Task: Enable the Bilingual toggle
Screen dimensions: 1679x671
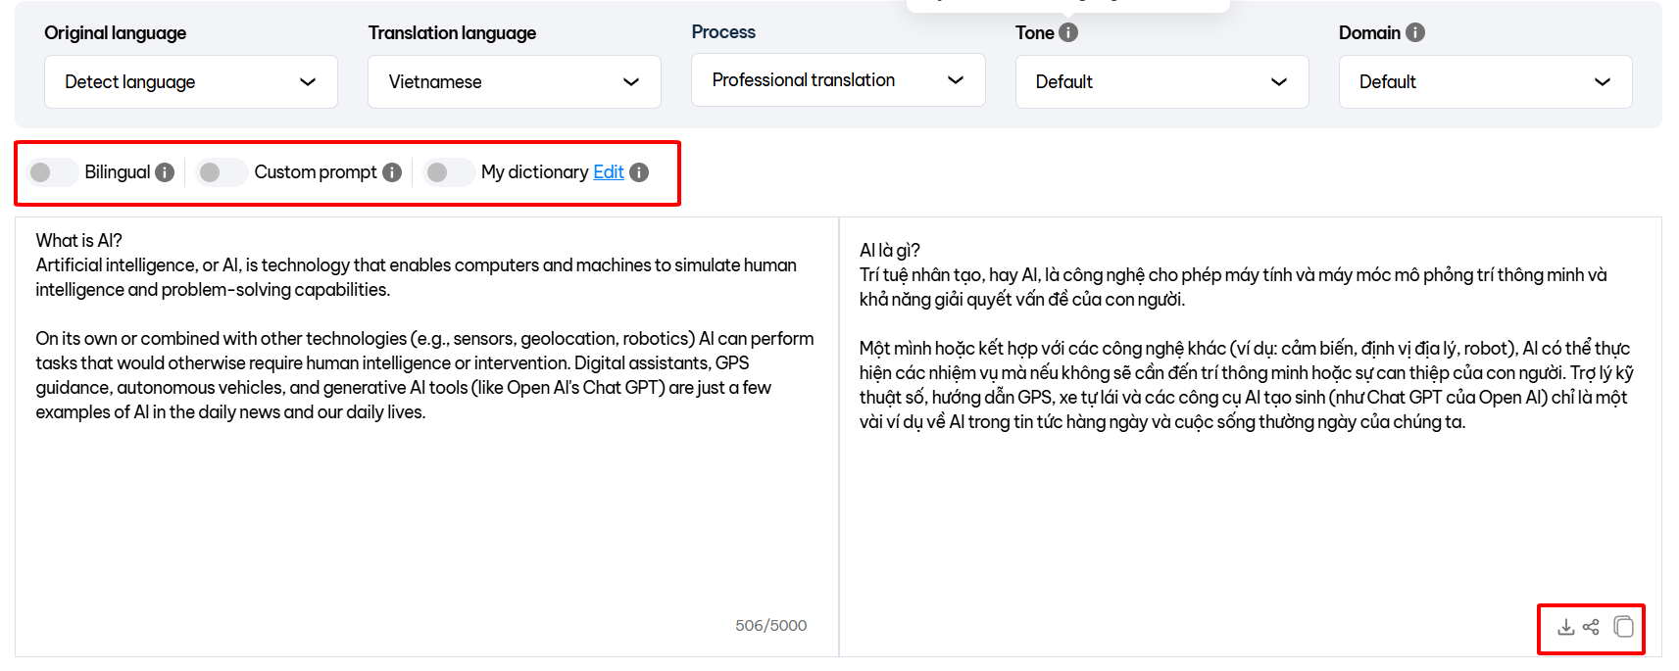Action: coord(52,172)
